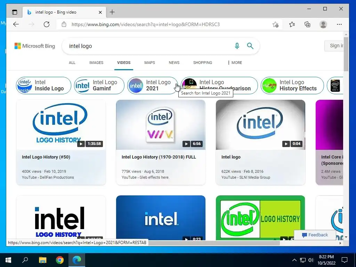Open the 0:04 Intel logo video thumbnail
356x267 pixels.
tap(260, 125)
